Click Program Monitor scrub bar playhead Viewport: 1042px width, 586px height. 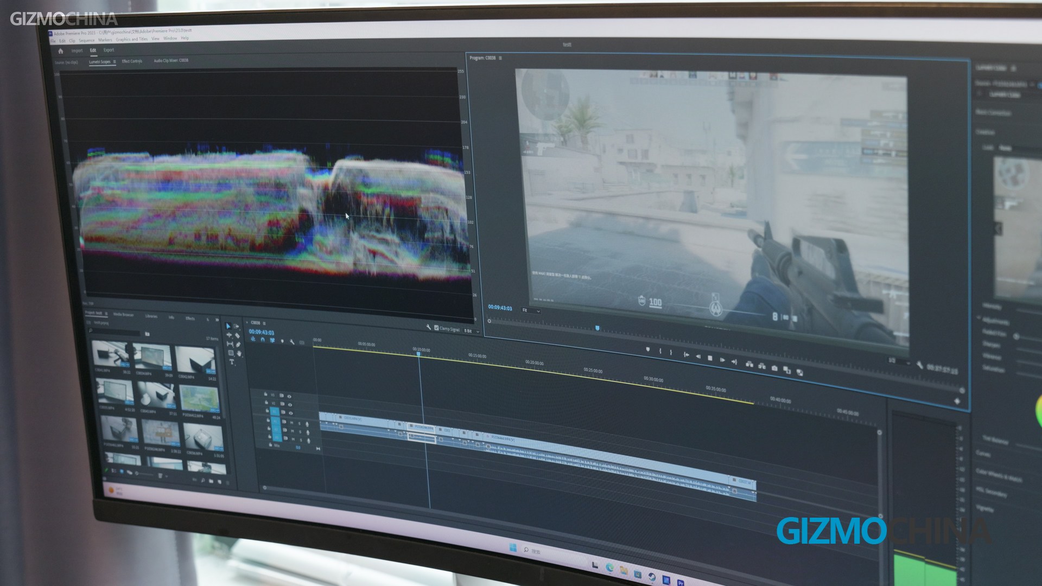point(598,328)
